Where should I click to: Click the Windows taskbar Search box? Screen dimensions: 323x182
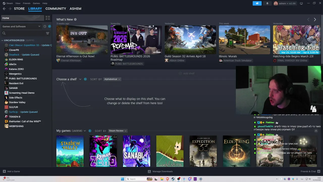[x=139, y=179]
